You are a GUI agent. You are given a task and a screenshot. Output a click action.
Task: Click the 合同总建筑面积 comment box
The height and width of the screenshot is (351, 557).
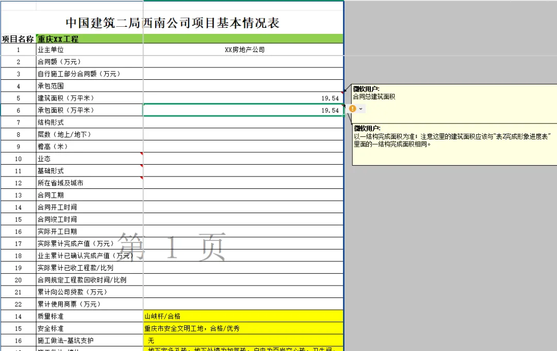pyautogui.click(x=454, y=103)
